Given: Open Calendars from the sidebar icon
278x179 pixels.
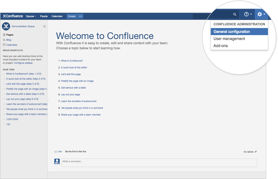Looking at the screenshot, I should [5, 44].
